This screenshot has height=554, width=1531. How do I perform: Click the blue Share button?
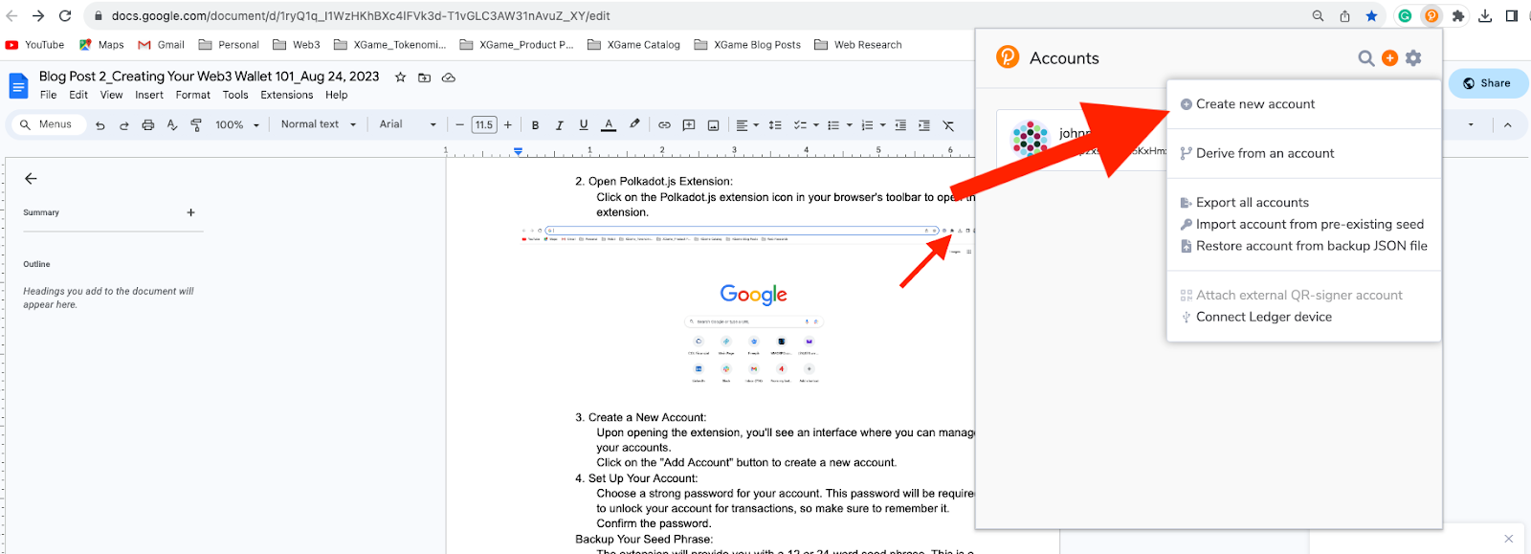pyautogui.click(x=1487, y=83)
